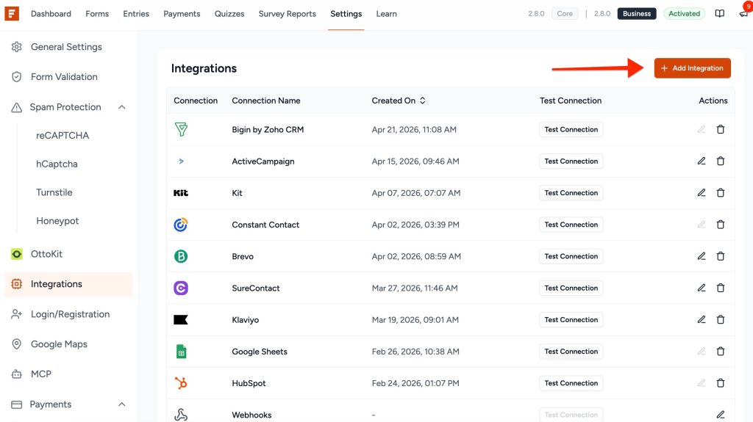Open the Quizzes tab
753x422 pixels.
(229, 14)
